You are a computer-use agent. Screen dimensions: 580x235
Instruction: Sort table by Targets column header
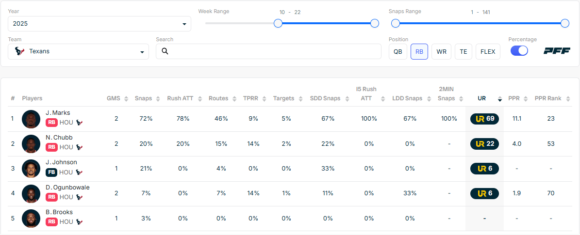(283, 98)
